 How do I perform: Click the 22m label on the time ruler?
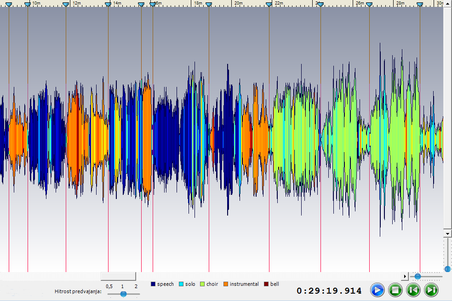point(279,3)
